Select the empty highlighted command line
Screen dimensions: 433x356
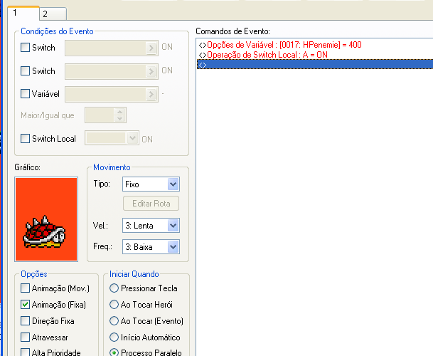(315, 64)
